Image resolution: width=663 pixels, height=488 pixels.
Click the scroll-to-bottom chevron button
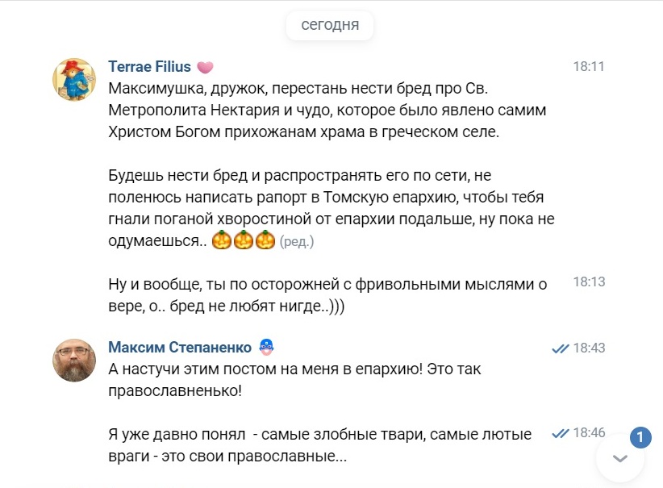click(x=619, y=459)
